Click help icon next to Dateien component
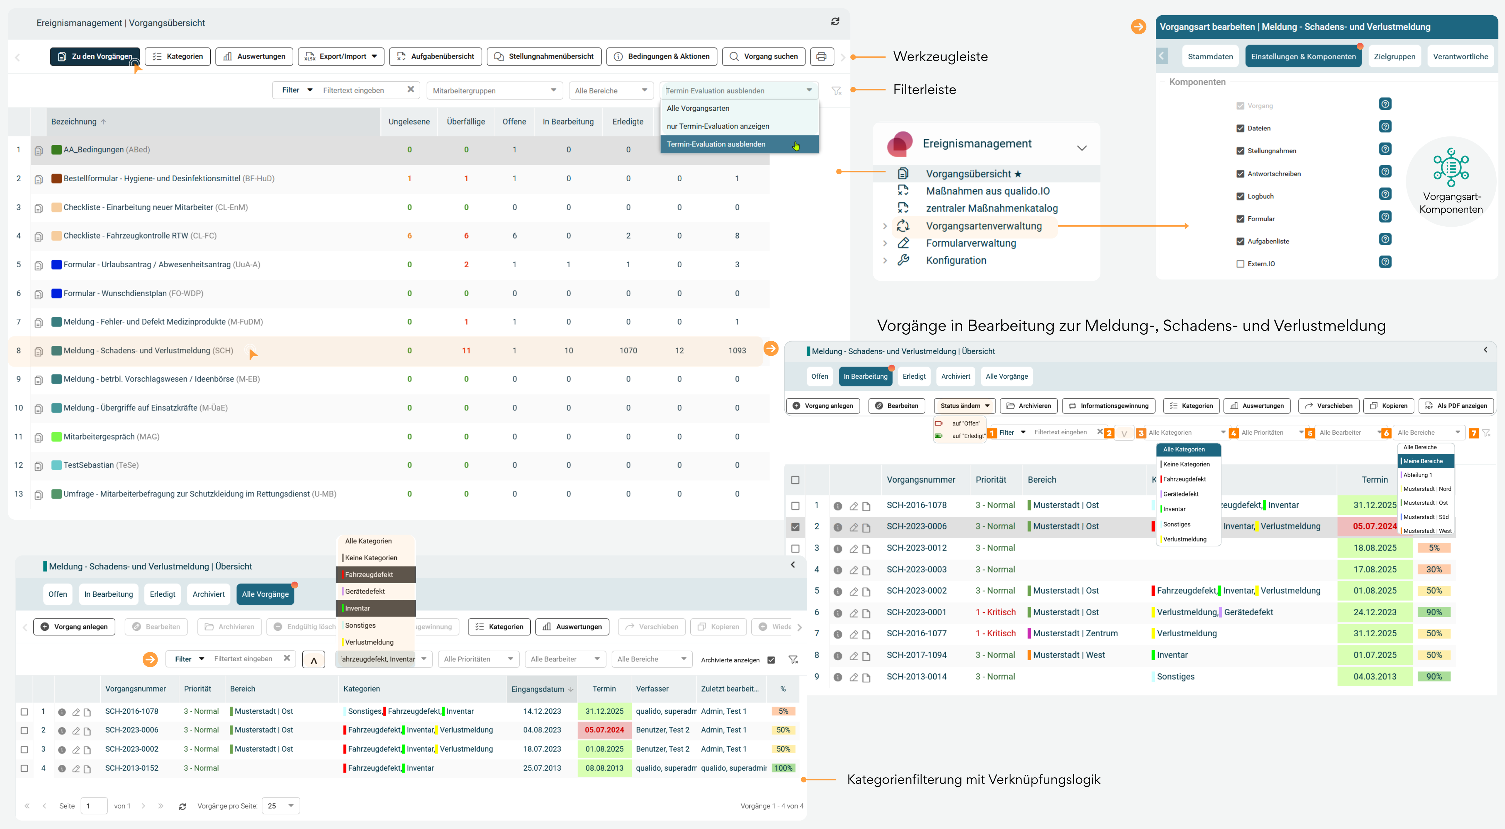Viewport: 1505px width, 829px height. [1385, 127]
